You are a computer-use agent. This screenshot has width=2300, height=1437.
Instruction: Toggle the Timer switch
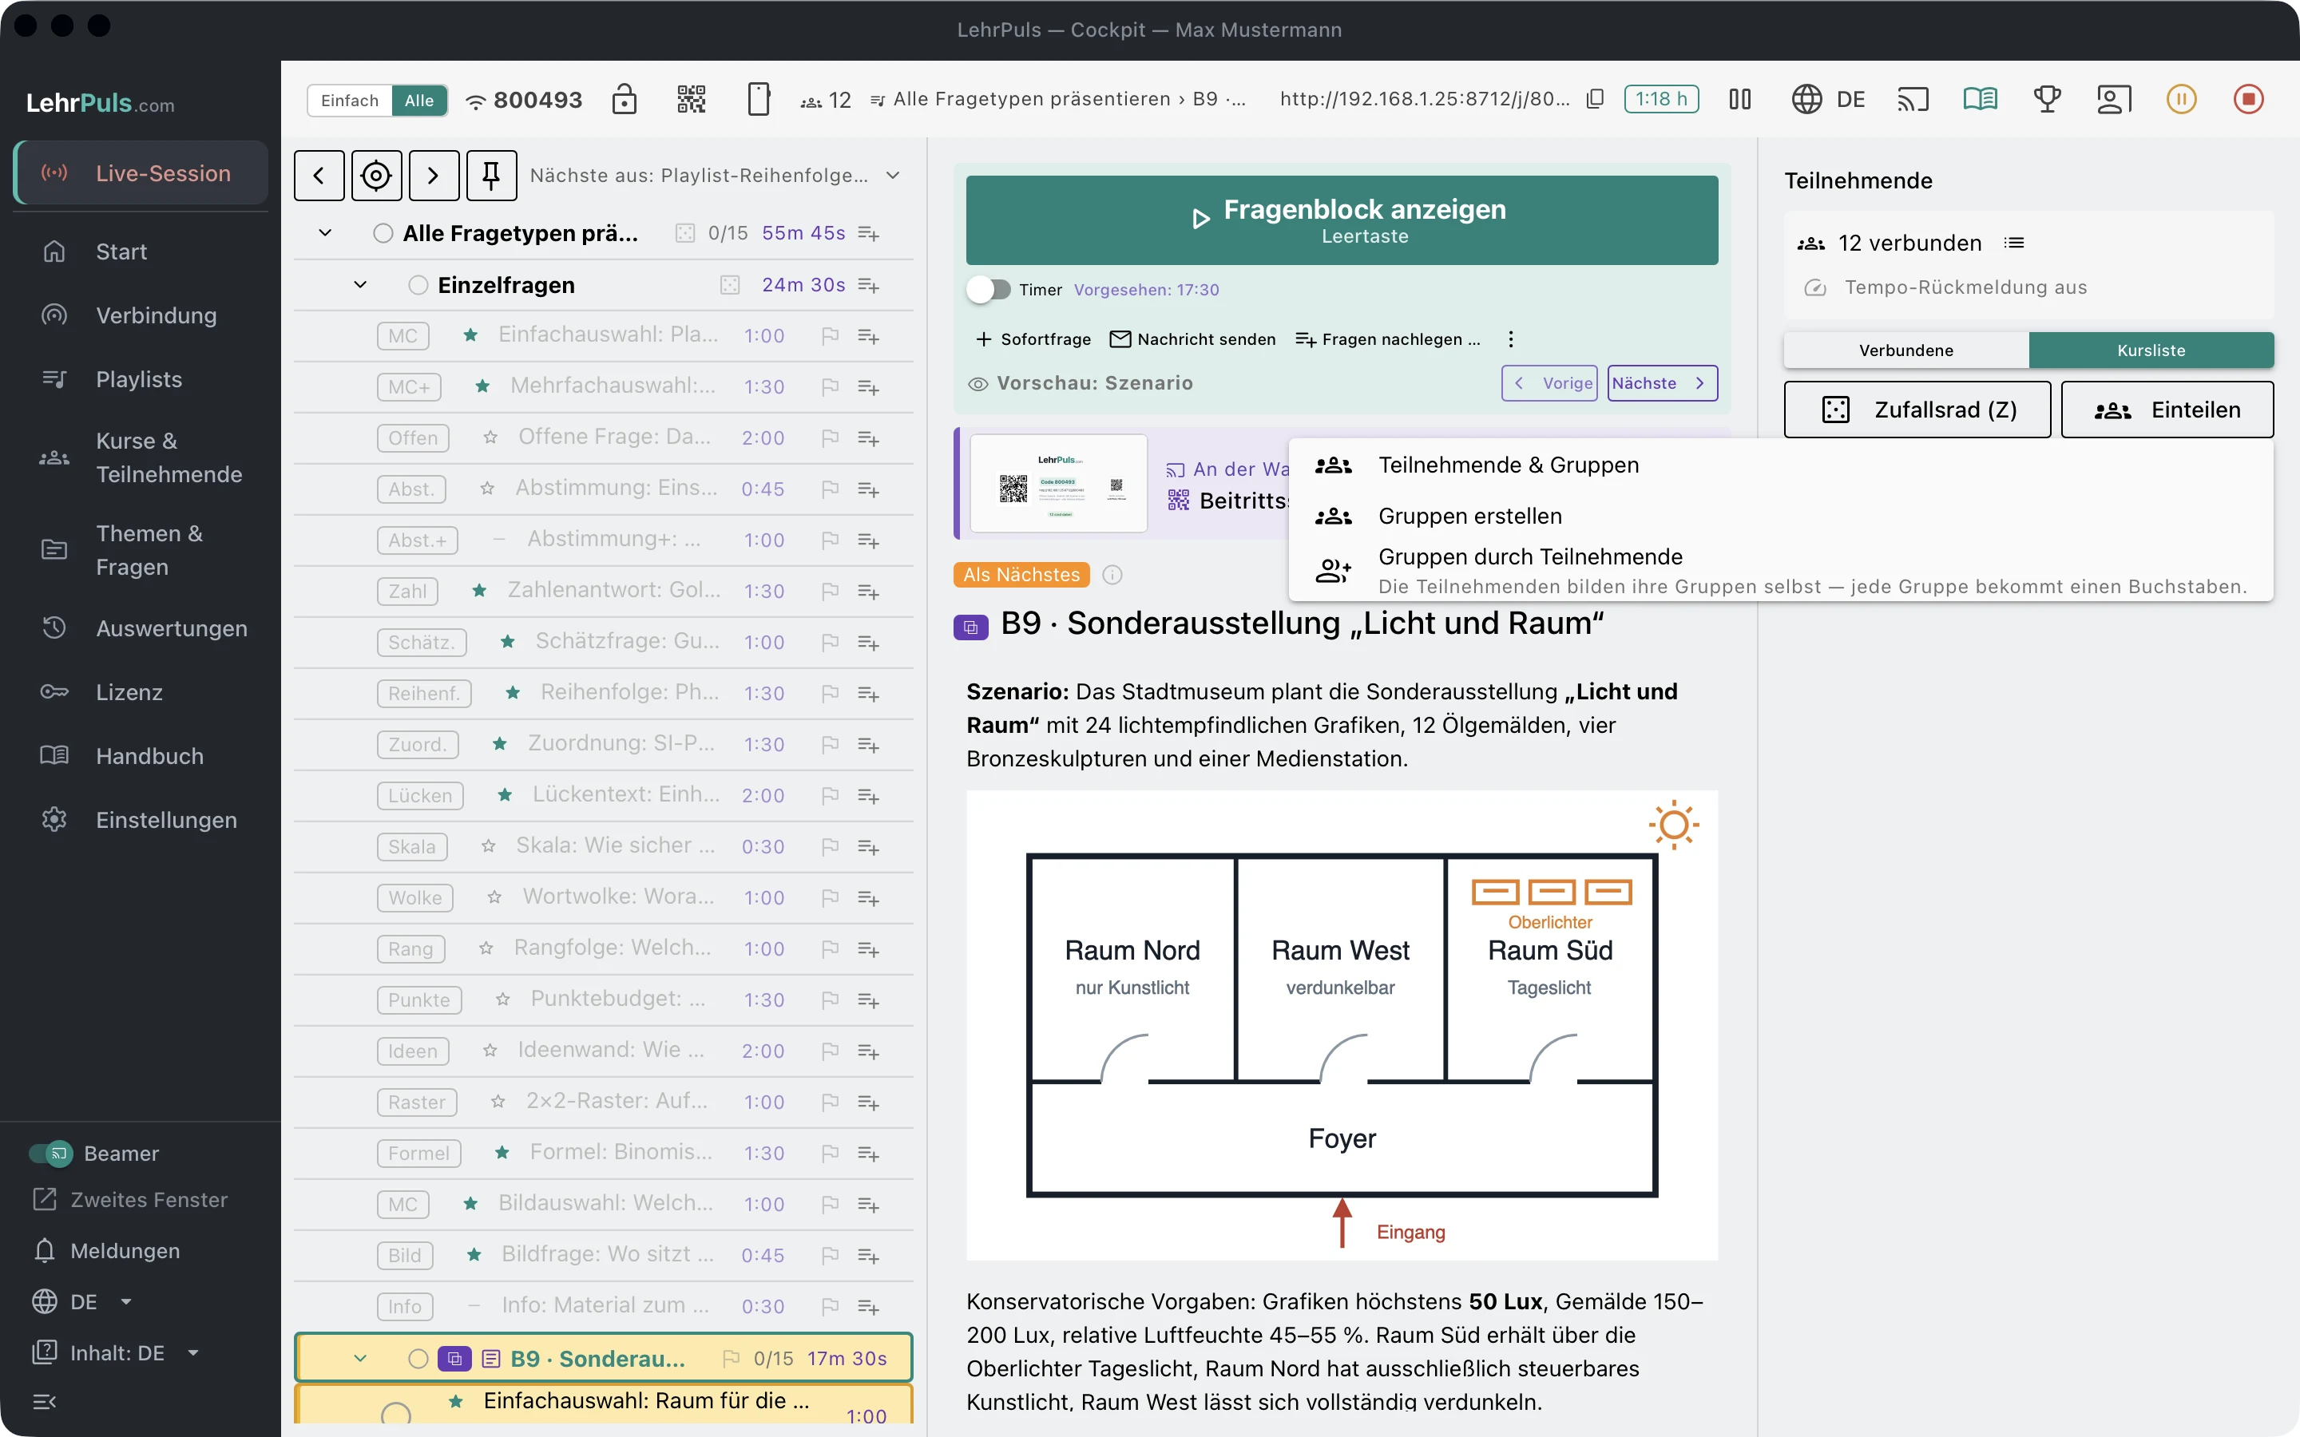click(x=989, y=289)
